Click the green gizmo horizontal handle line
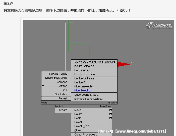176x136 pixels. 79,44
